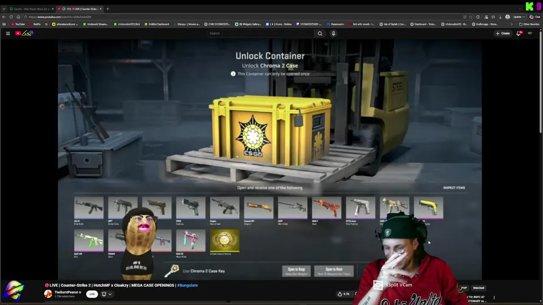Viewport: 543px width, 305px height.
Task: Click the Open to Rent button
Action: (334, 271)
